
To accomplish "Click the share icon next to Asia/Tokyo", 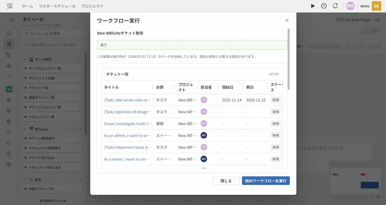I will pyautogui.click(x=377, y=20).
